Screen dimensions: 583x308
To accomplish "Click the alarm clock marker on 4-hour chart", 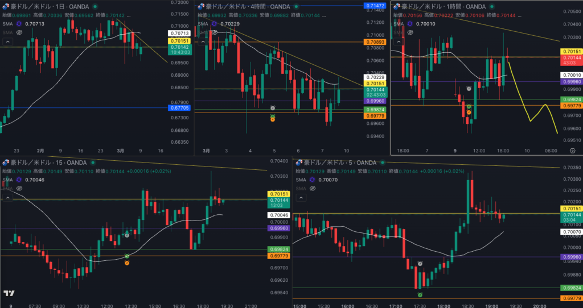I will 273,108.
